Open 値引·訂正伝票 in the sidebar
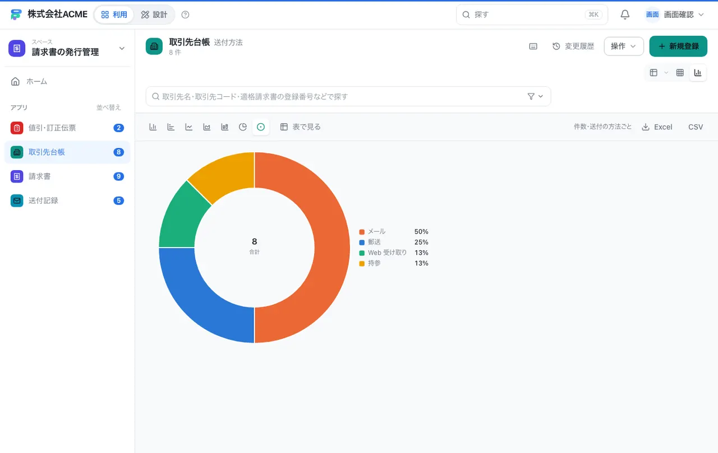 (67, 128)
